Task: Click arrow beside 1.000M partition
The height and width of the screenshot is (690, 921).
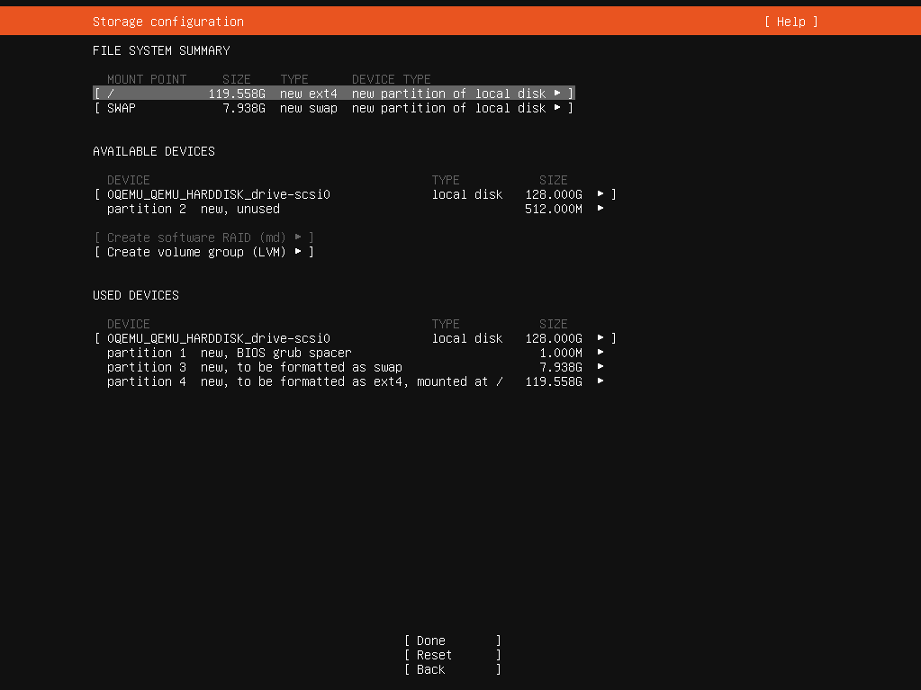Action: coord(600,353)
